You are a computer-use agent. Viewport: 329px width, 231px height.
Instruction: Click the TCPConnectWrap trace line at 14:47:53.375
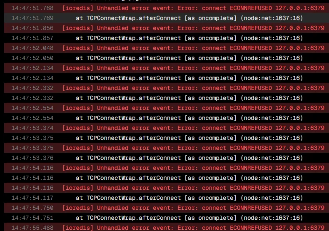click(x=167, y=138)
